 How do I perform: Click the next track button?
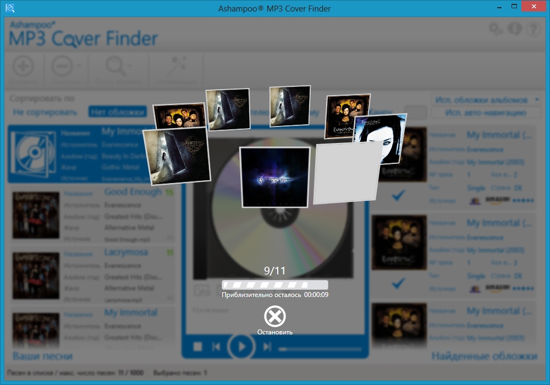click(x=267, y=347)
